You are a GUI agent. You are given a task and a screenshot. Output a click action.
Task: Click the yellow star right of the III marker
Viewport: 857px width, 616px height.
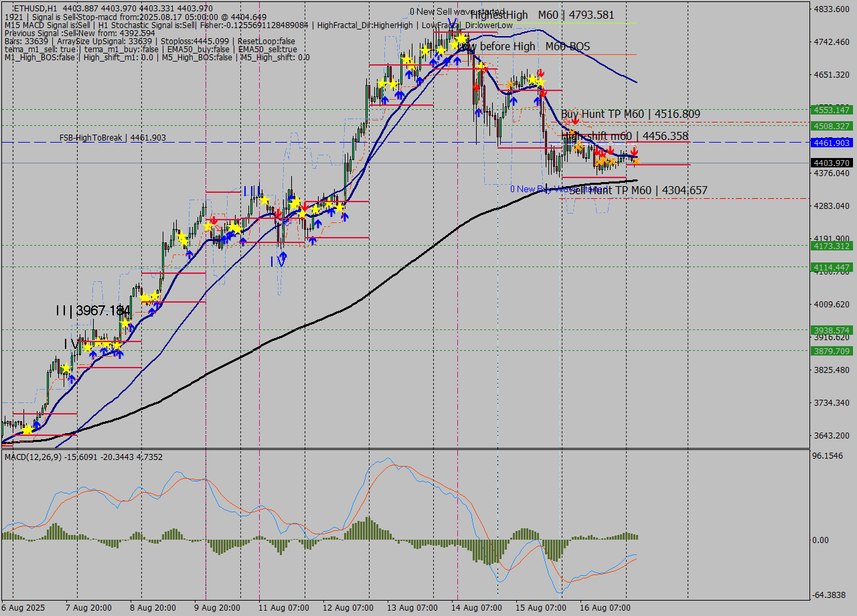click(x=264, y=200)
